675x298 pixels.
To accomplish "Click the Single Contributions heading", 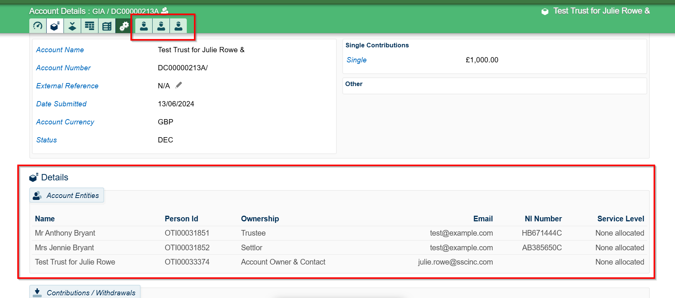I will [377, 45].
